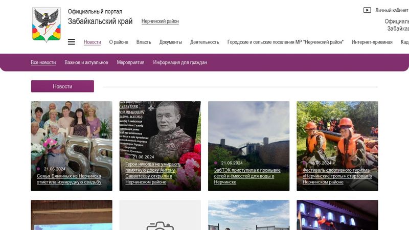Open the О районе menu item

[x=119, y=42]
